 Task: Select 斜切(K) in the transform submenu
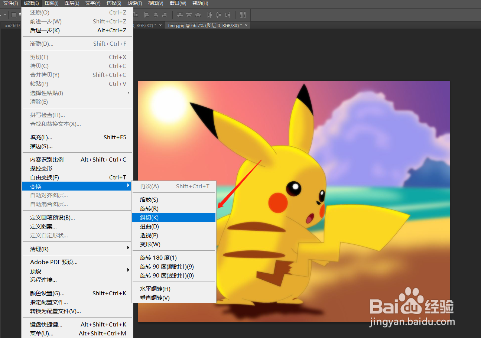(174, 218)
